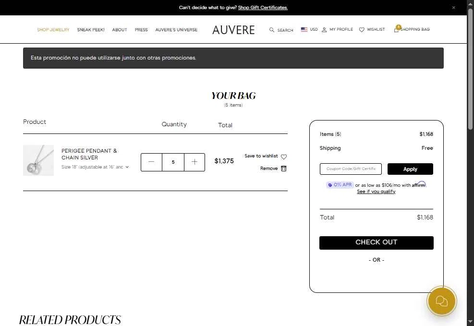Click the quantity field showing 5
This screenshot has height=326, width=474.
[x=173, y=162]
